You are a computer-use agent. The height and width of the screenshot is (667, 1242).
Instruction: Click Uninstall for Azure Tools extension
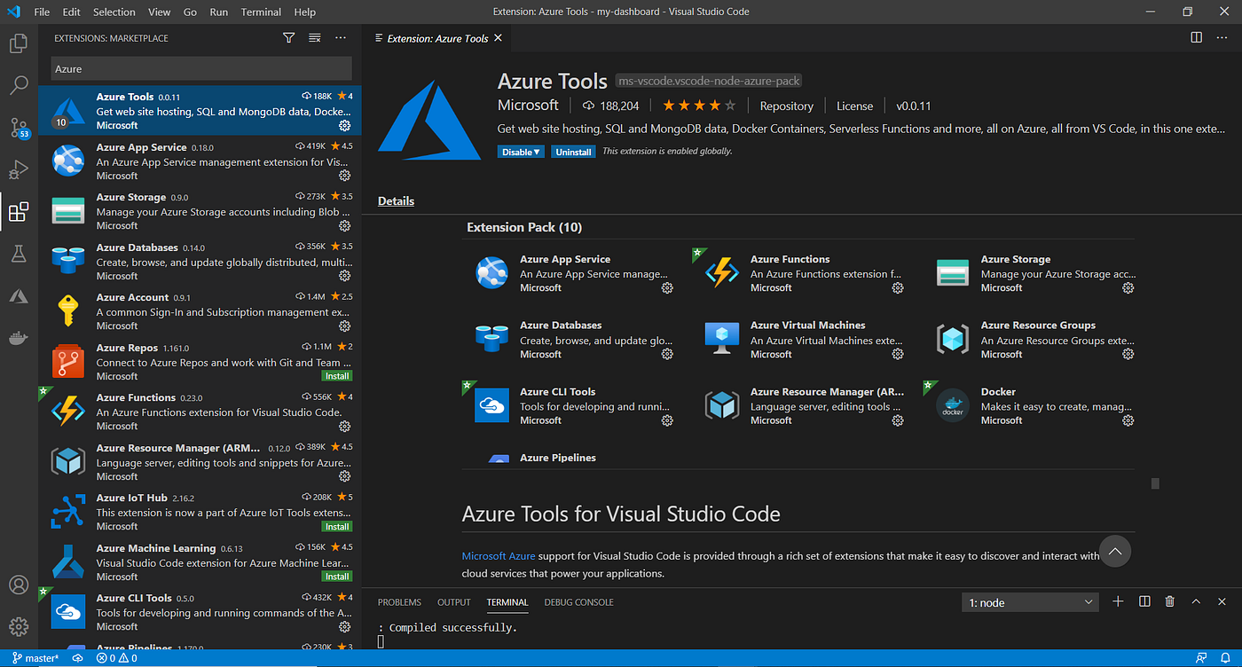coord(572,151)
